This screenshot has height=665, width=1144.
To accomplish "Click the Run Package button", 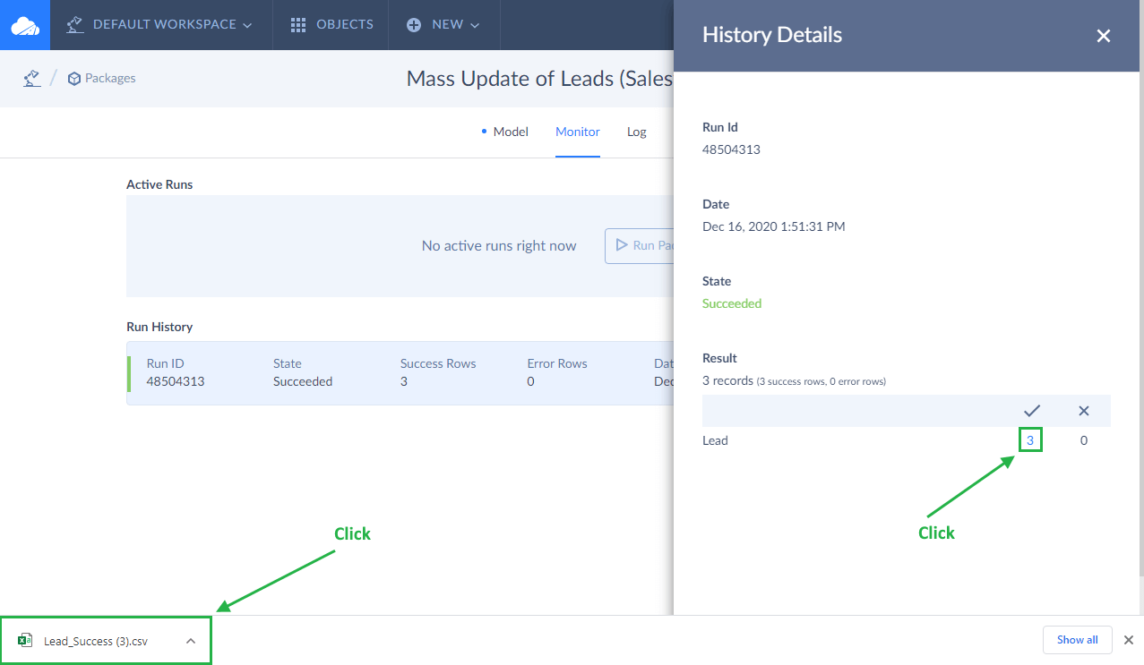I will click(x=641, y=245).
